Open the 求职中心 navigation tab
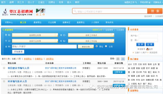The width and height of the screenshot is (163, 94). [9, 22]
